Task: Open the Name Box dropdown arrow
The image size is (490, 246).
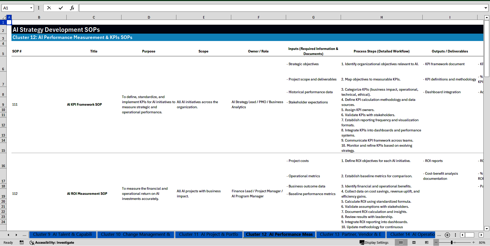Action: [x=31, y=8]
